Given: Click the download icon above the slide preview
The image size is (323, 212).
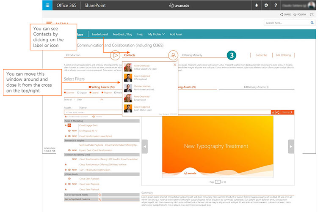Looking at the screenshot, I should 273,112.
